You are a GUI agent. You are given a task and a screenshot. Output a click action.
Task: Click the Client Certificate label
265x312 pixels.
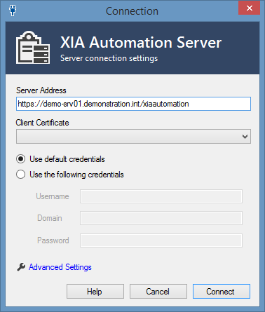pos(42,123)
